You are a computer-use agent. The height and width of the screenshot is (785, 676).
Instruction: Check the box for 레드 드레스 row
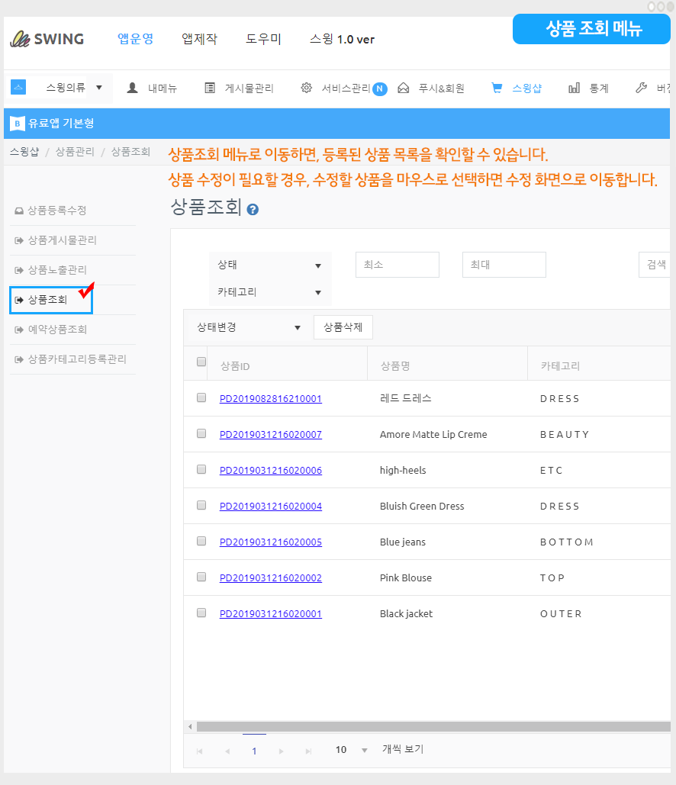(201, 397)
